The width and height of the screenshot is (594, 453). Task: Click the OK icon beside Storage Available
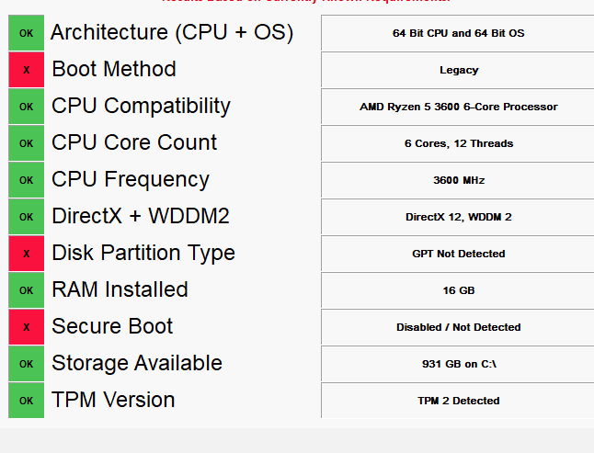[26, 363]
